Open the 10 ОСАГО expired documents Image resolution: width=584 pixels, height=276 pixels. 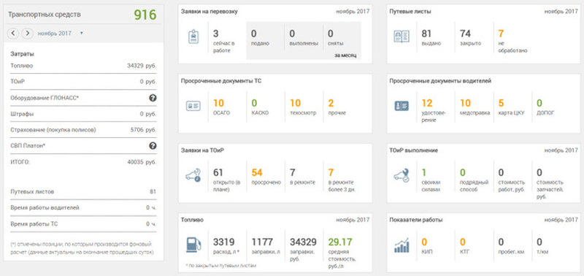(222, 107)
